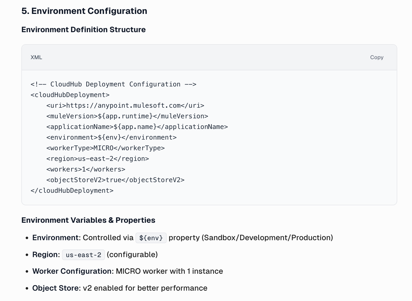The height and width of the screenshot is (301, 412).
Task: Click the "Environment Definition Structure" subheading
Action: [84, 29]
